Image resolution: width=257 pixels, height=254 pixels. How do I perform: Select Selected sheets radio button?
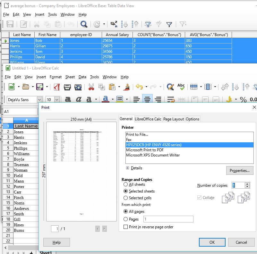click(x=125, y=191)
